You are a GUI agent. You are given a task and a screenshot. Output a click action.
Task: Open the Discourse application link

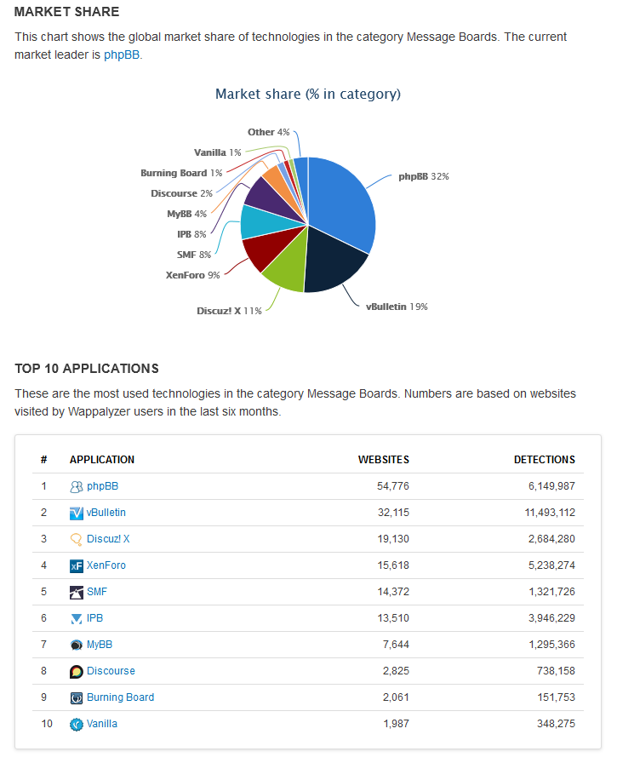click(111, 671)
